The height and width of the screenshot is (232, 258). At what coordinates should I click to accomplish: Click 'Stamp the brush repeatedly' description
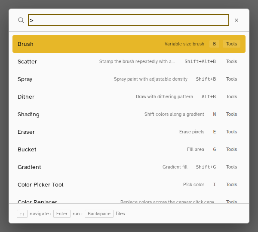click(x=137, y=61)
